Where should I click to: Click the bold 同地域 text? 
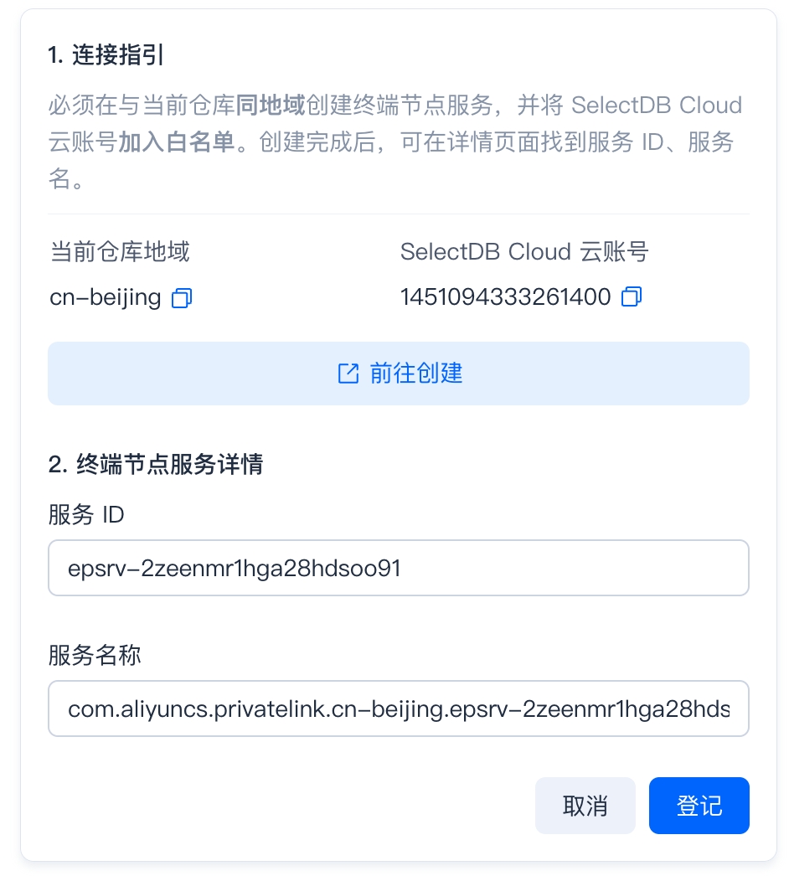pyautogui.click(x=271, y=105)
